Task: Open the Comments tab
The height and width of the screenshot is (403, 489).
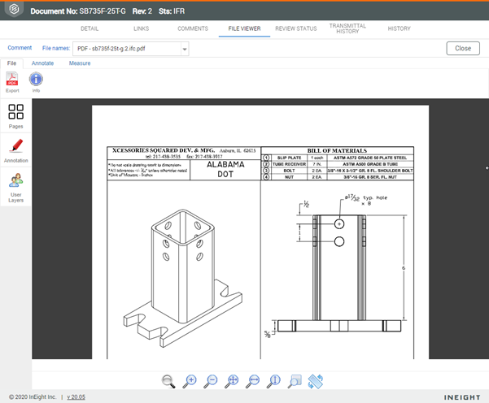Action: 193,28
